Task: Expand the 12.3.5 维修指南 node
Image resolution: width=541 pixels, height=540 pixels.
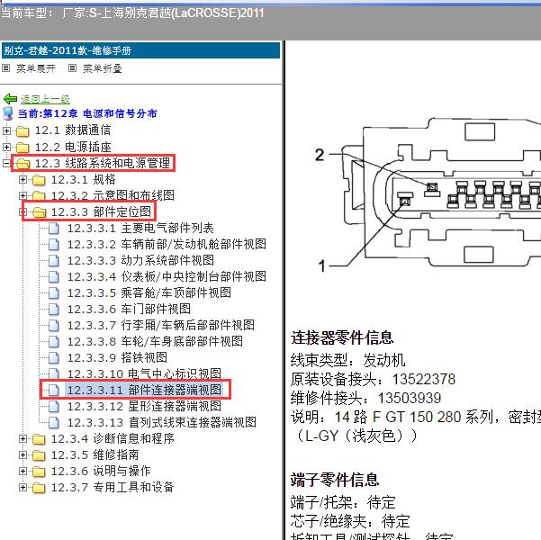Action: [23, 454]
